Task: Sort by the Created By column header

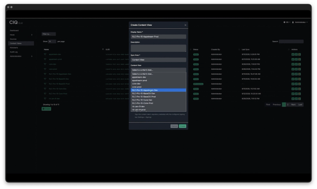Action: pos(216,50)
